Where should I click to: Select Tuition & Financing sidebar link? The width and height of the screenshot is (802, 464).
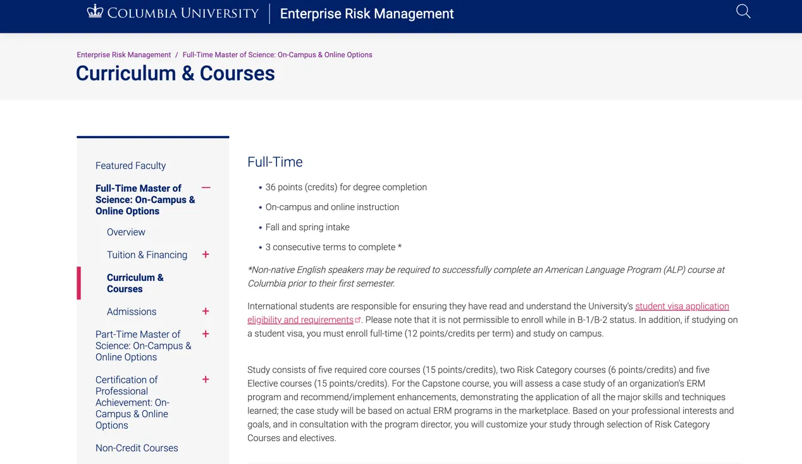click(x=147, y=255)
